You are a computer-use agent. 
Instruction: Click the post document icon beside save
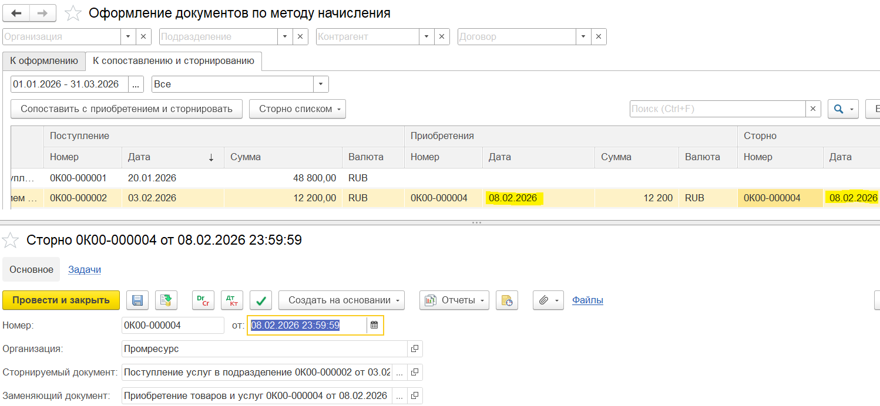pyautogui.click(x=166, y=300)
